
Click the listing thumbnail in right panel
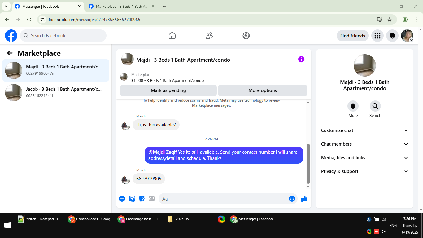click(x=365, y=65)
